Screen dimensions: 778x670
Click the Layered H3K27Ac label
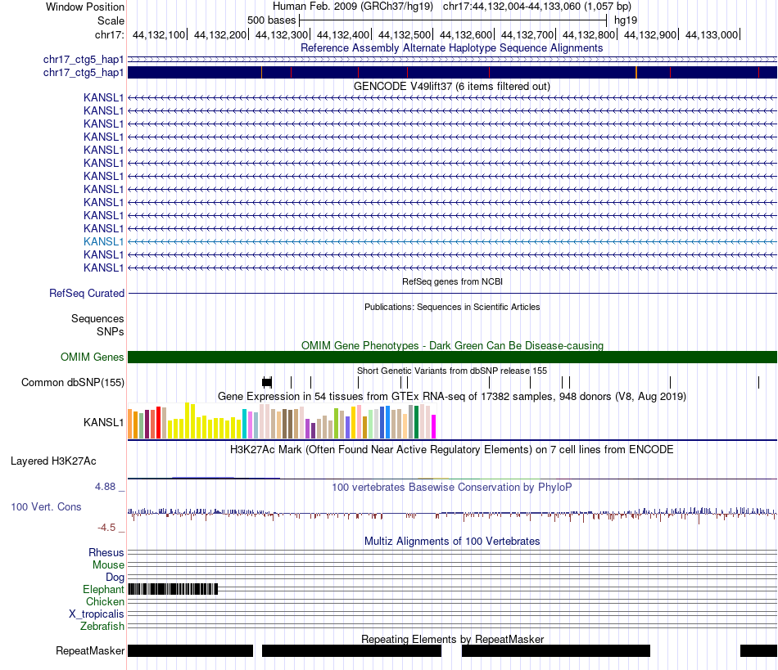tap(53, 461)
